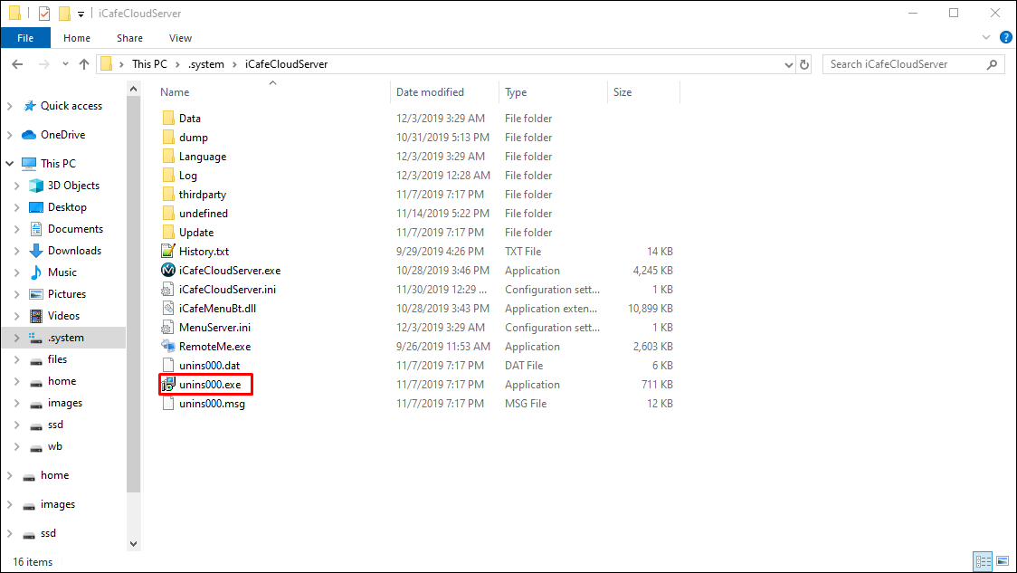Switch to details view layout
This screenshot has width=1017, height=573.
(x=983, y=561)
